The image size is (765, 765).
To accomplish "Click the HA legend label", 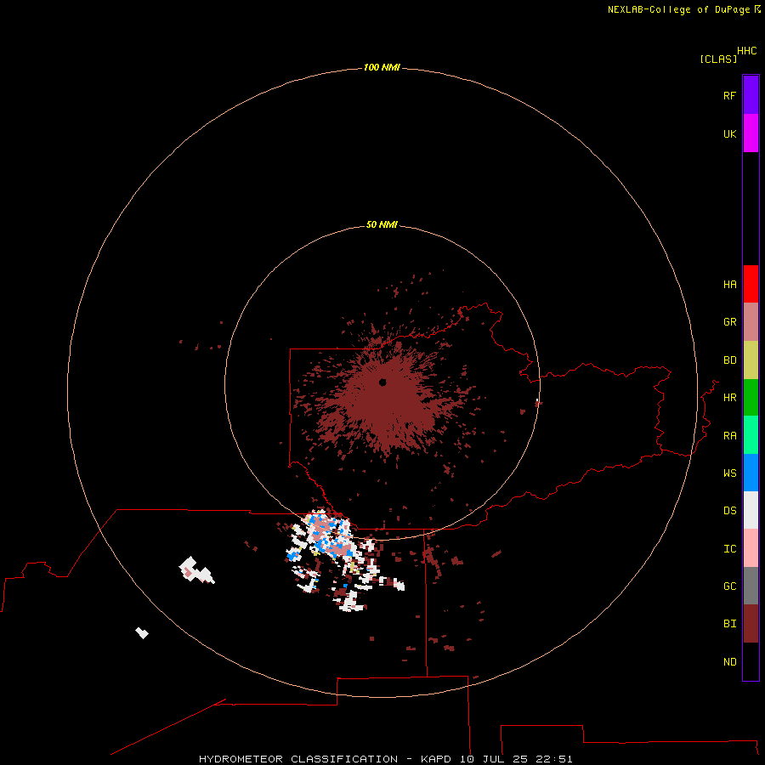I will (x=729, y=284).
